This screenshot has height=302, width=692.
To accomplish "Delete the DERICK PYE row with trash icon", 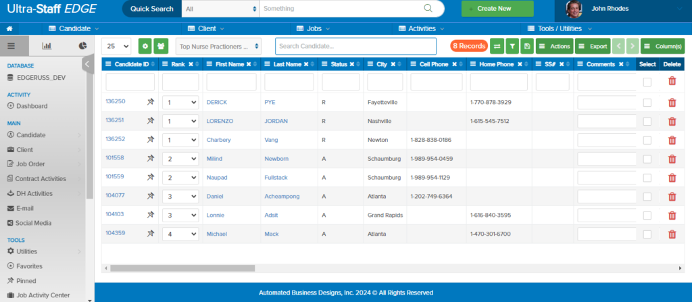I will tap(671, 102).
